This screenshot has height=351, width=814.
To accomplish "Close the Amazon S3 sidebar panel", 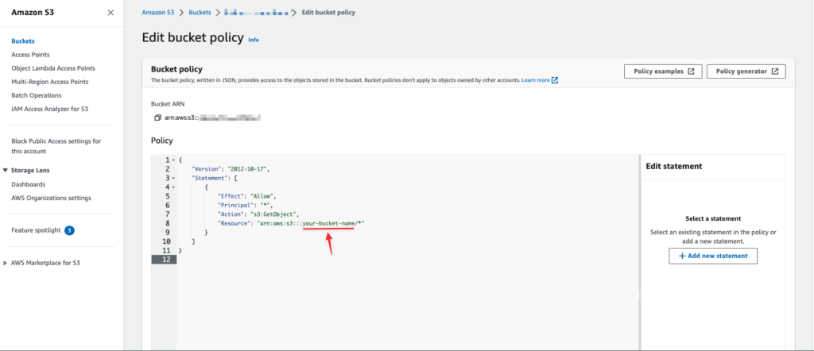I will click(x=110, y=13).
